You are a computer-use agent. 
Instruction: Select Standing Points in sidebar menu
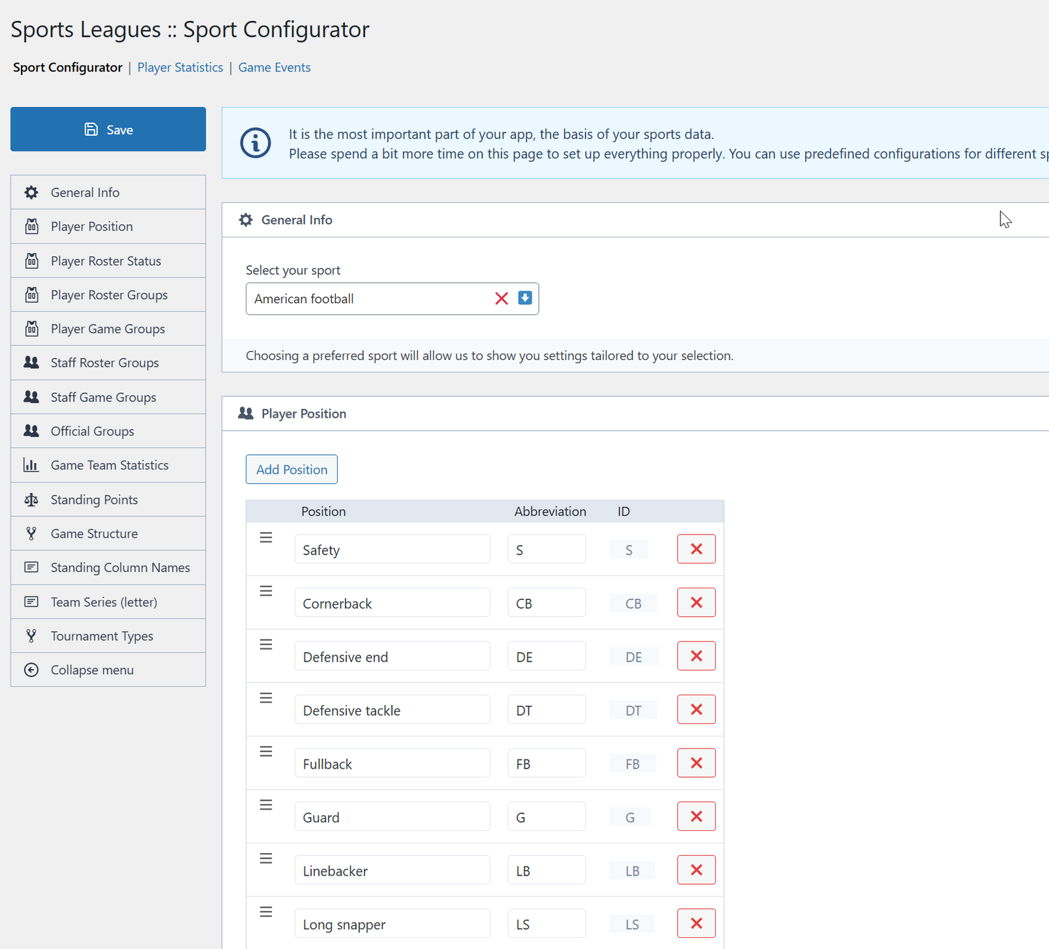94,500
